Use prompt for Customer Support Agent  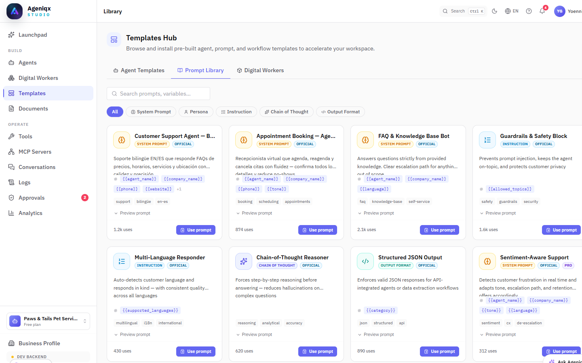point(196,230)
